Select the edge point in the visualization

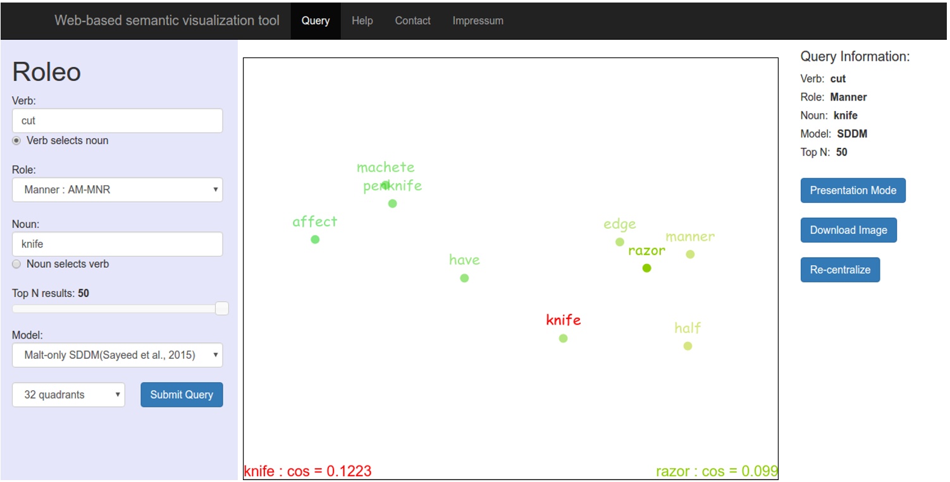pos(619,241)
